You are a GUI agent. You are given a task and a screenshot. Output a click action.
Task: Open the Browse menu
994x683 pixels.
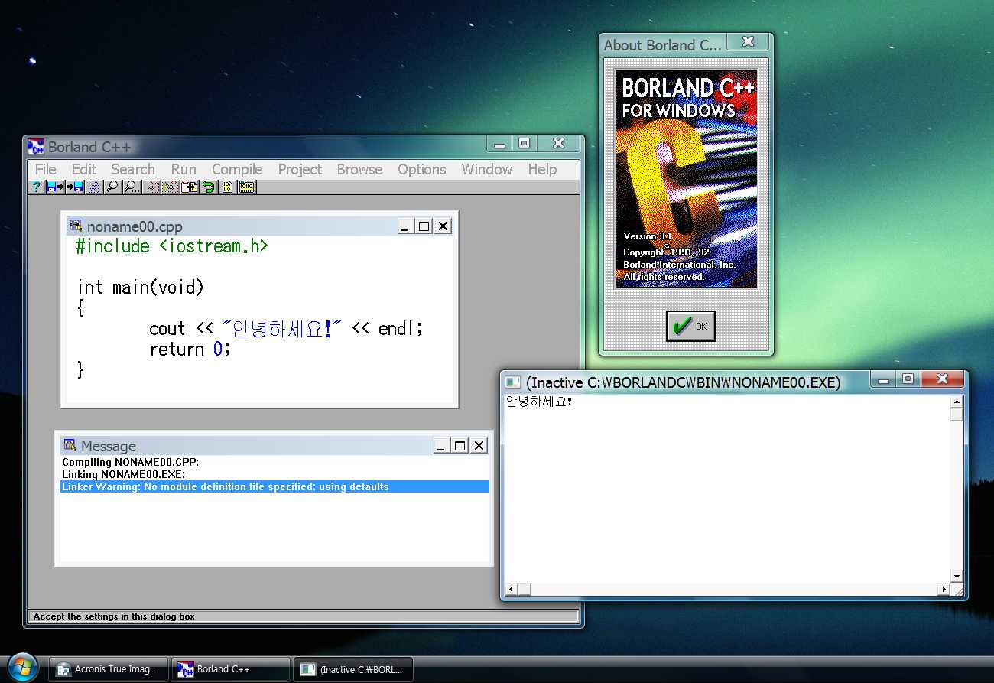tap(359, 169)
